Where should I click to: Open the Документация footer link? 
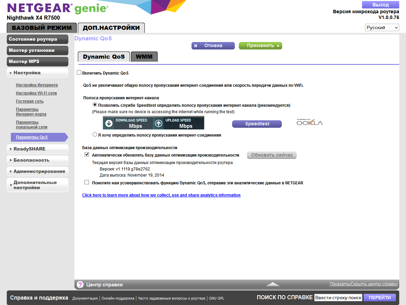click(x=85, y=299)
